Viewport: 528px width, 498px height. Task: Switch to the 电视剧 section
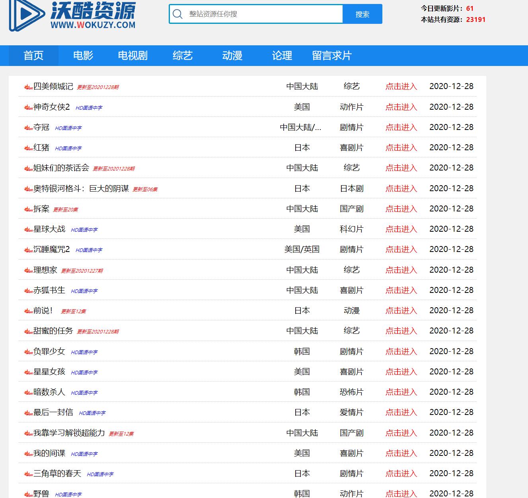133,56
